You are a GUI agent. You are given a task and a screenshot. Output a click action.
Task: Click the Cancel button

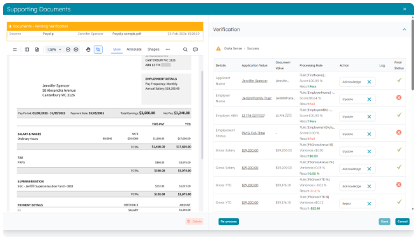click(x=402, y=222)
